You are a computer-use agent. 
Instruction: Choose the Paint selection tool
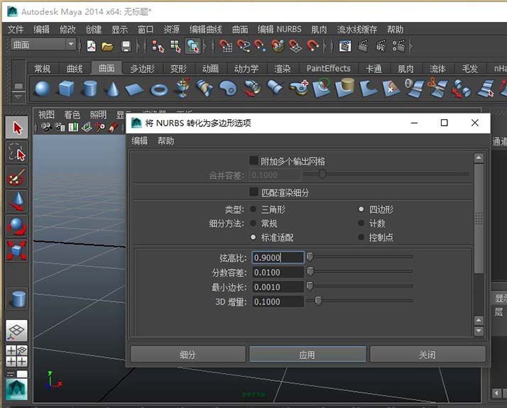point(17,177)
